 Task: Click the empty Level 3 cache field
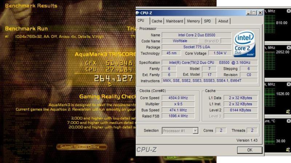[x=240, y=116]
